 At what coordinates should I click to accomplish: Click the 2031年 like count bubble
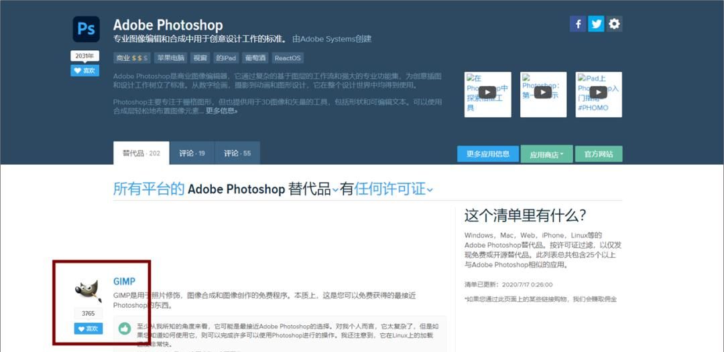pos(85,56)
